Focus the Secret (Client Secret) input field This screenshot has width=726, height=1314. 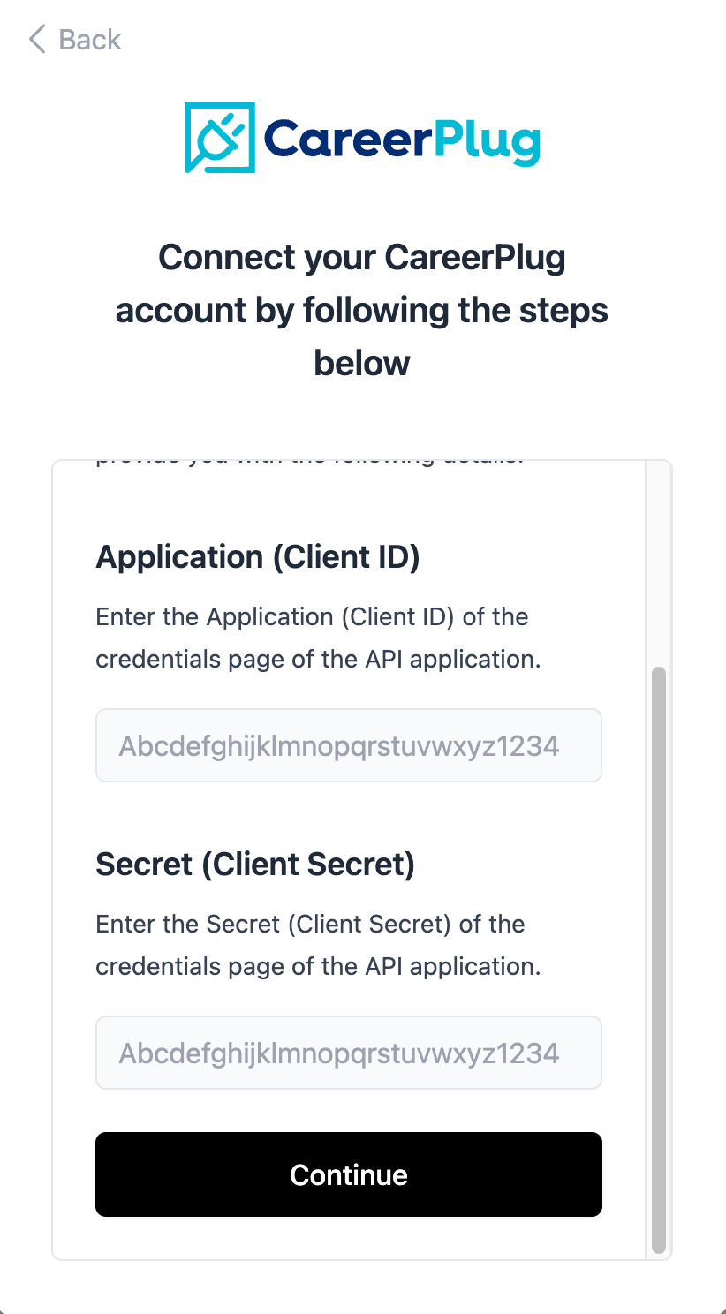(348, 1053)
